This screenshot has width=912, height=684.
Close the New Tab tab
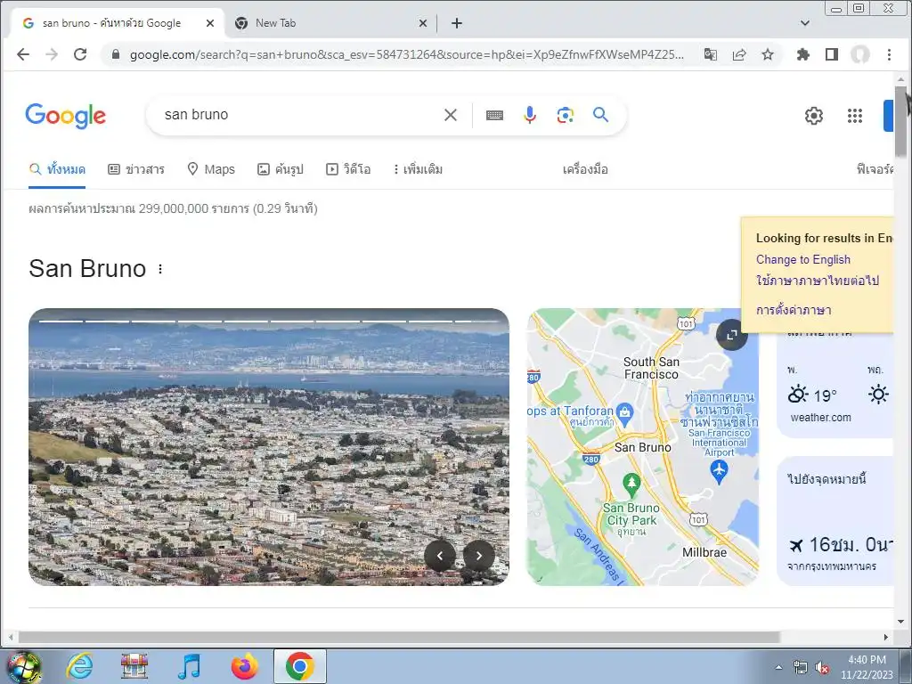coord(423,23)
